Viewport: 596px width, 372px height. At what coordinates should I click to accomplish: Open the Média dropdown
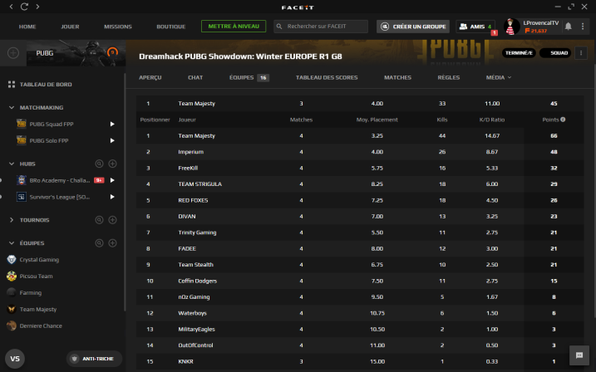pyautogui.click(x=498, y=77)
